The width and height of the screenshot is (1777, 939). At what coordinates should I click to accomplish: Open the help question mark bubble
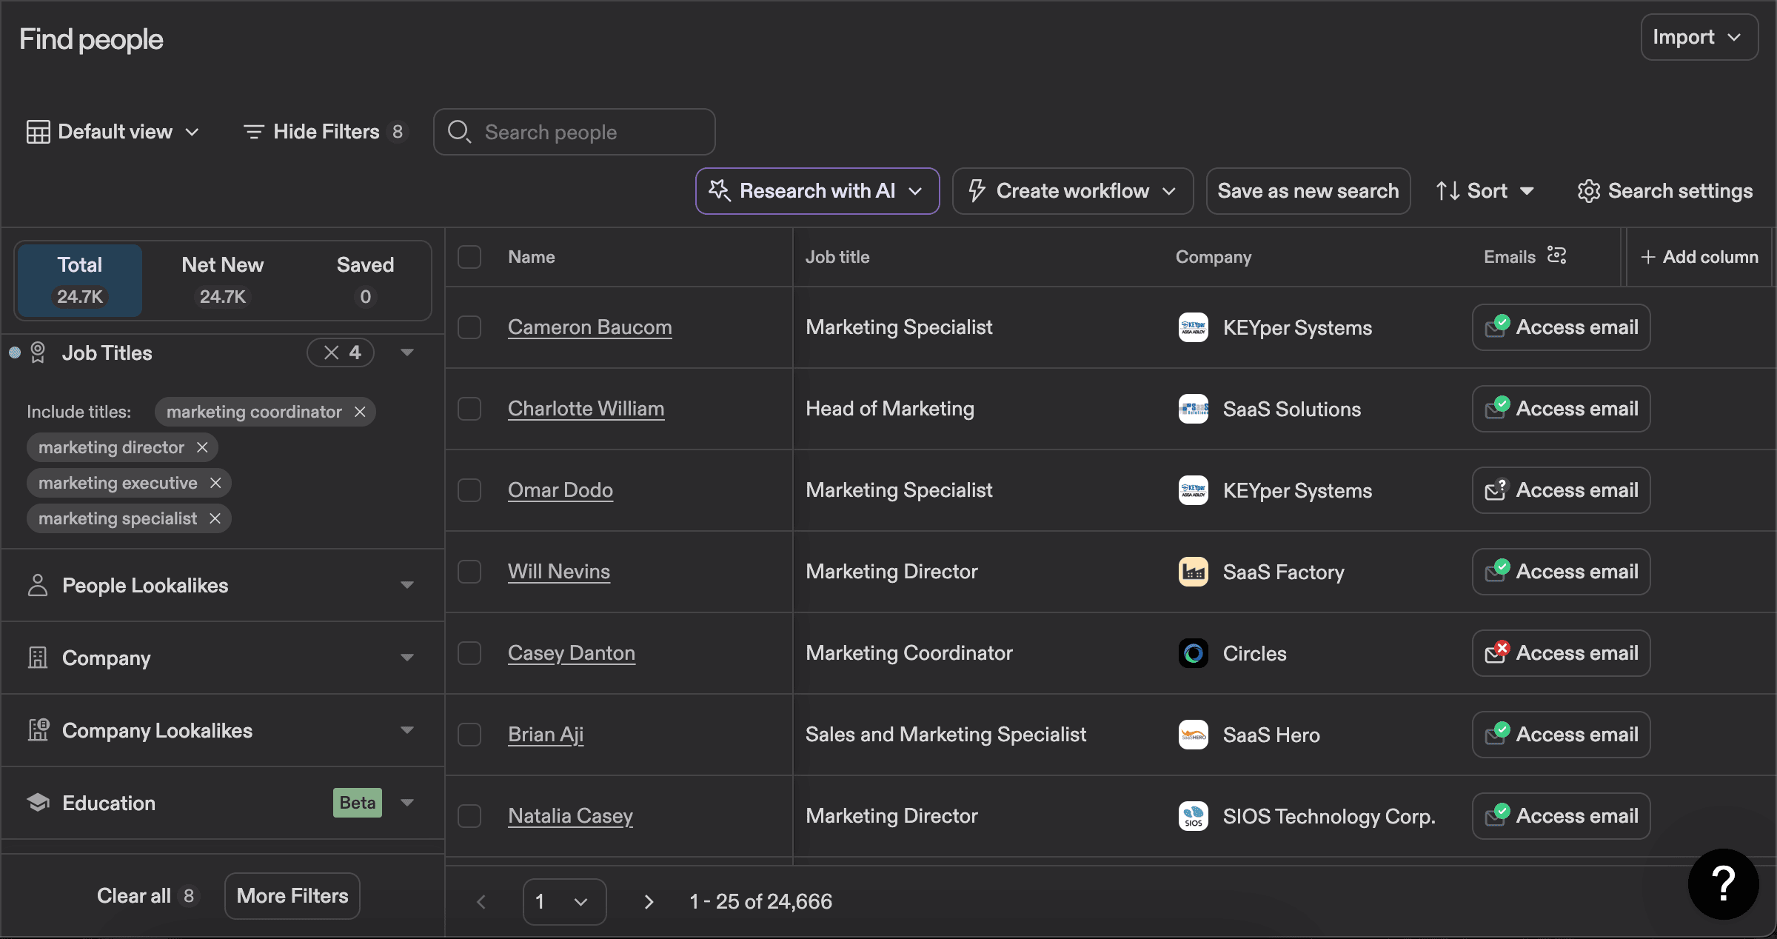pyautogui.click(x=1724, y=883)
